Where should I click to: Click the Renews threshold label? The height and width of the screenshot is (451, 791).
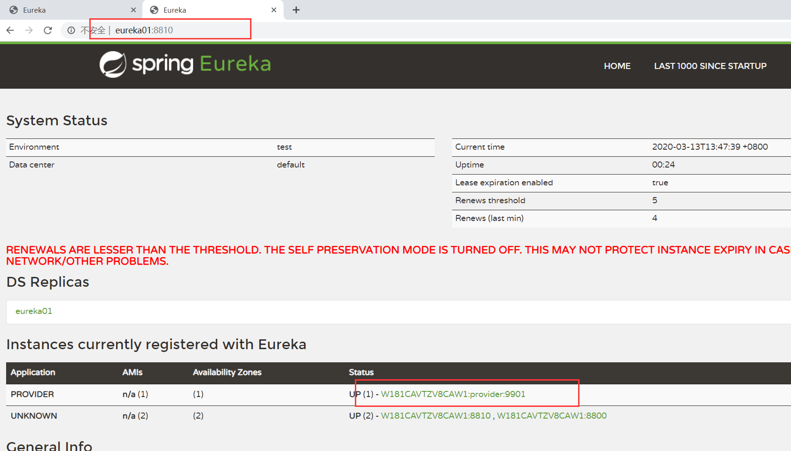(x=490, y=200)
